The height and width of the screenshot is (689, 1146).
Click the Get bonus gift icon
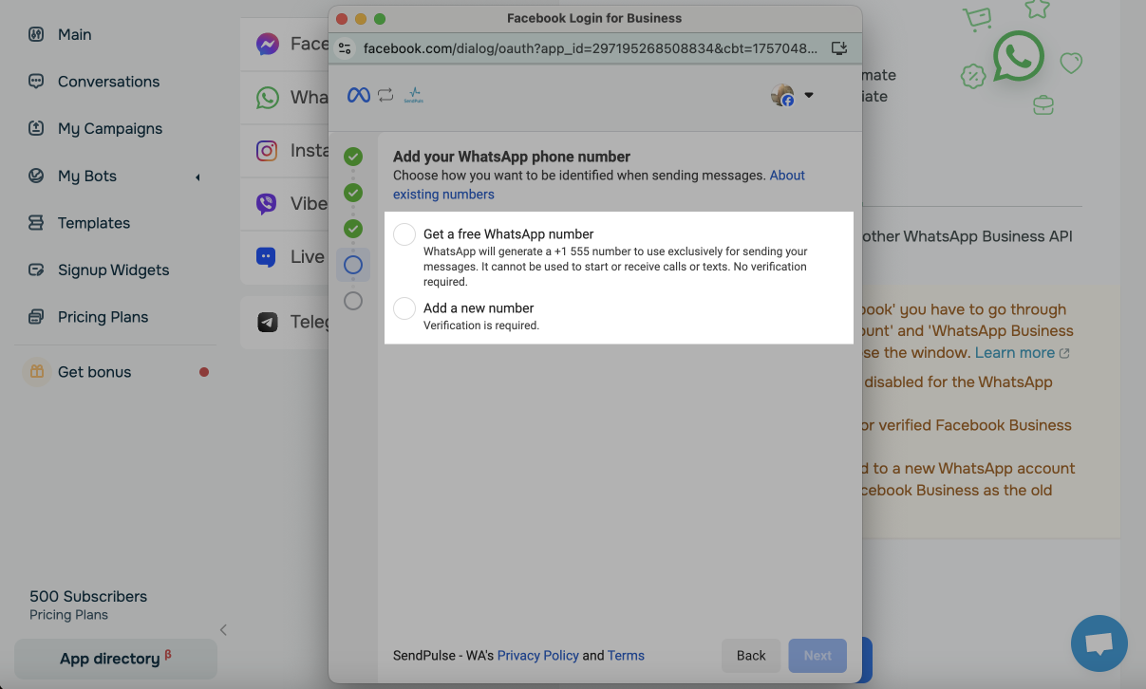pyautogui.click(x=36, y=372)
